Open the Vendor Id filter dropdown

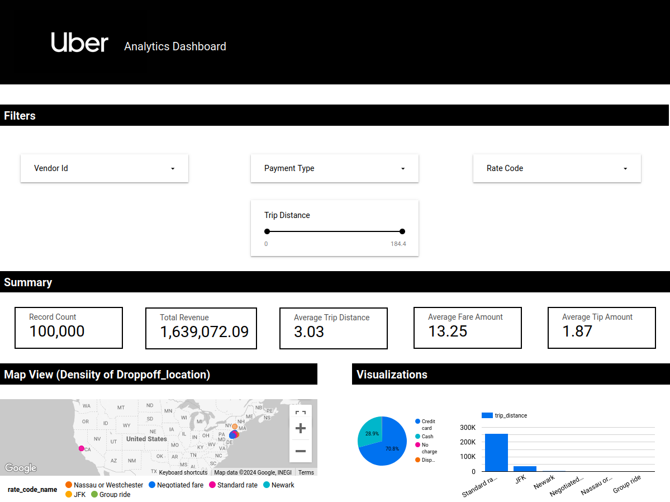[104, 168]
